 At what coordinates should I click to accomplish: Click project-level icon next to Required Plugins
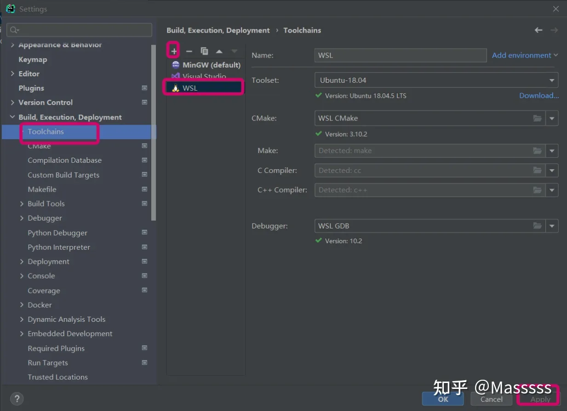144,348
